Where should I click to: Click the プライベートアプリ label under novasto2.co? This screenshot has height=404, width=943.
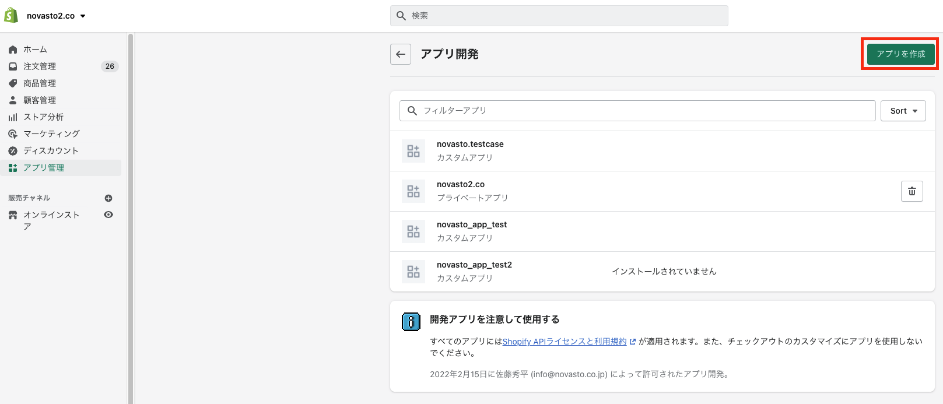tap(472, 198)
